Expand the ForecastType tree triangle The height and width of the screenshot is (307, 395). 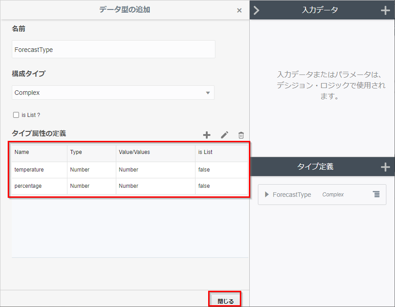pos(267,195)
